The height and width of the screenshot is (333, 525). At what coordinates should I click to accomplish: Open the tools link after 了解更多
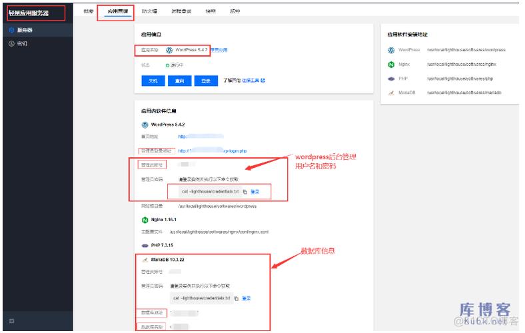tap(251, 81)
